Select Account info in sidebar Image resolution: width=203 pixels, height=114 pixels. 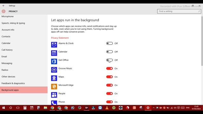pyautogui.click(x=24, y=30)
